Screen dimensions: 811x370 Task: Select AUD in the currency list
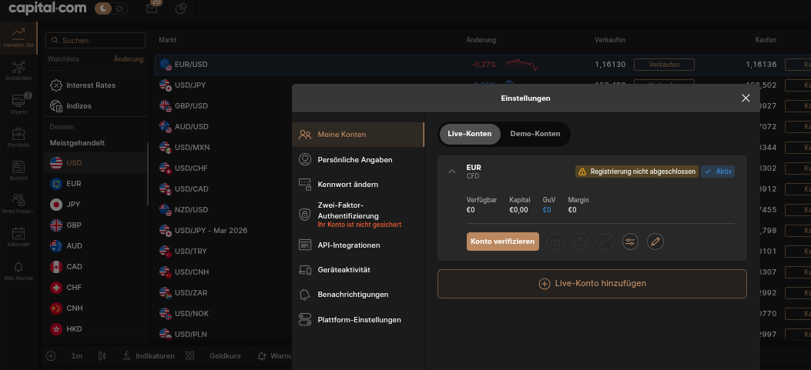[96, 245]
